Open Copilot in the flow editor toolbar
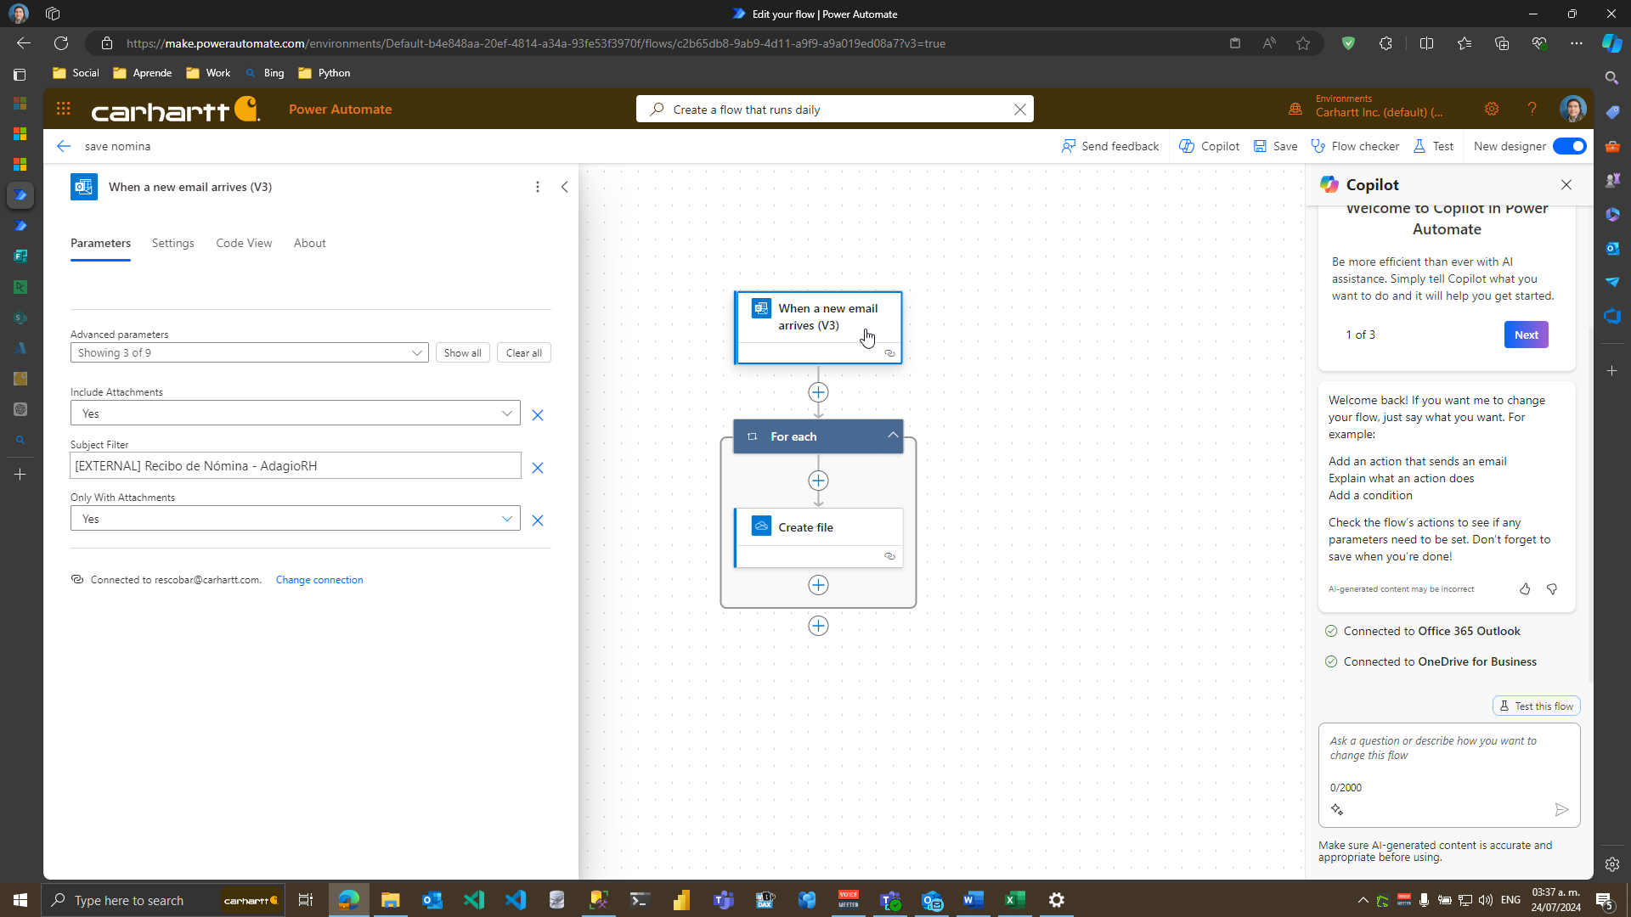The image size is (1631, 917). [x=1209, y=146]
